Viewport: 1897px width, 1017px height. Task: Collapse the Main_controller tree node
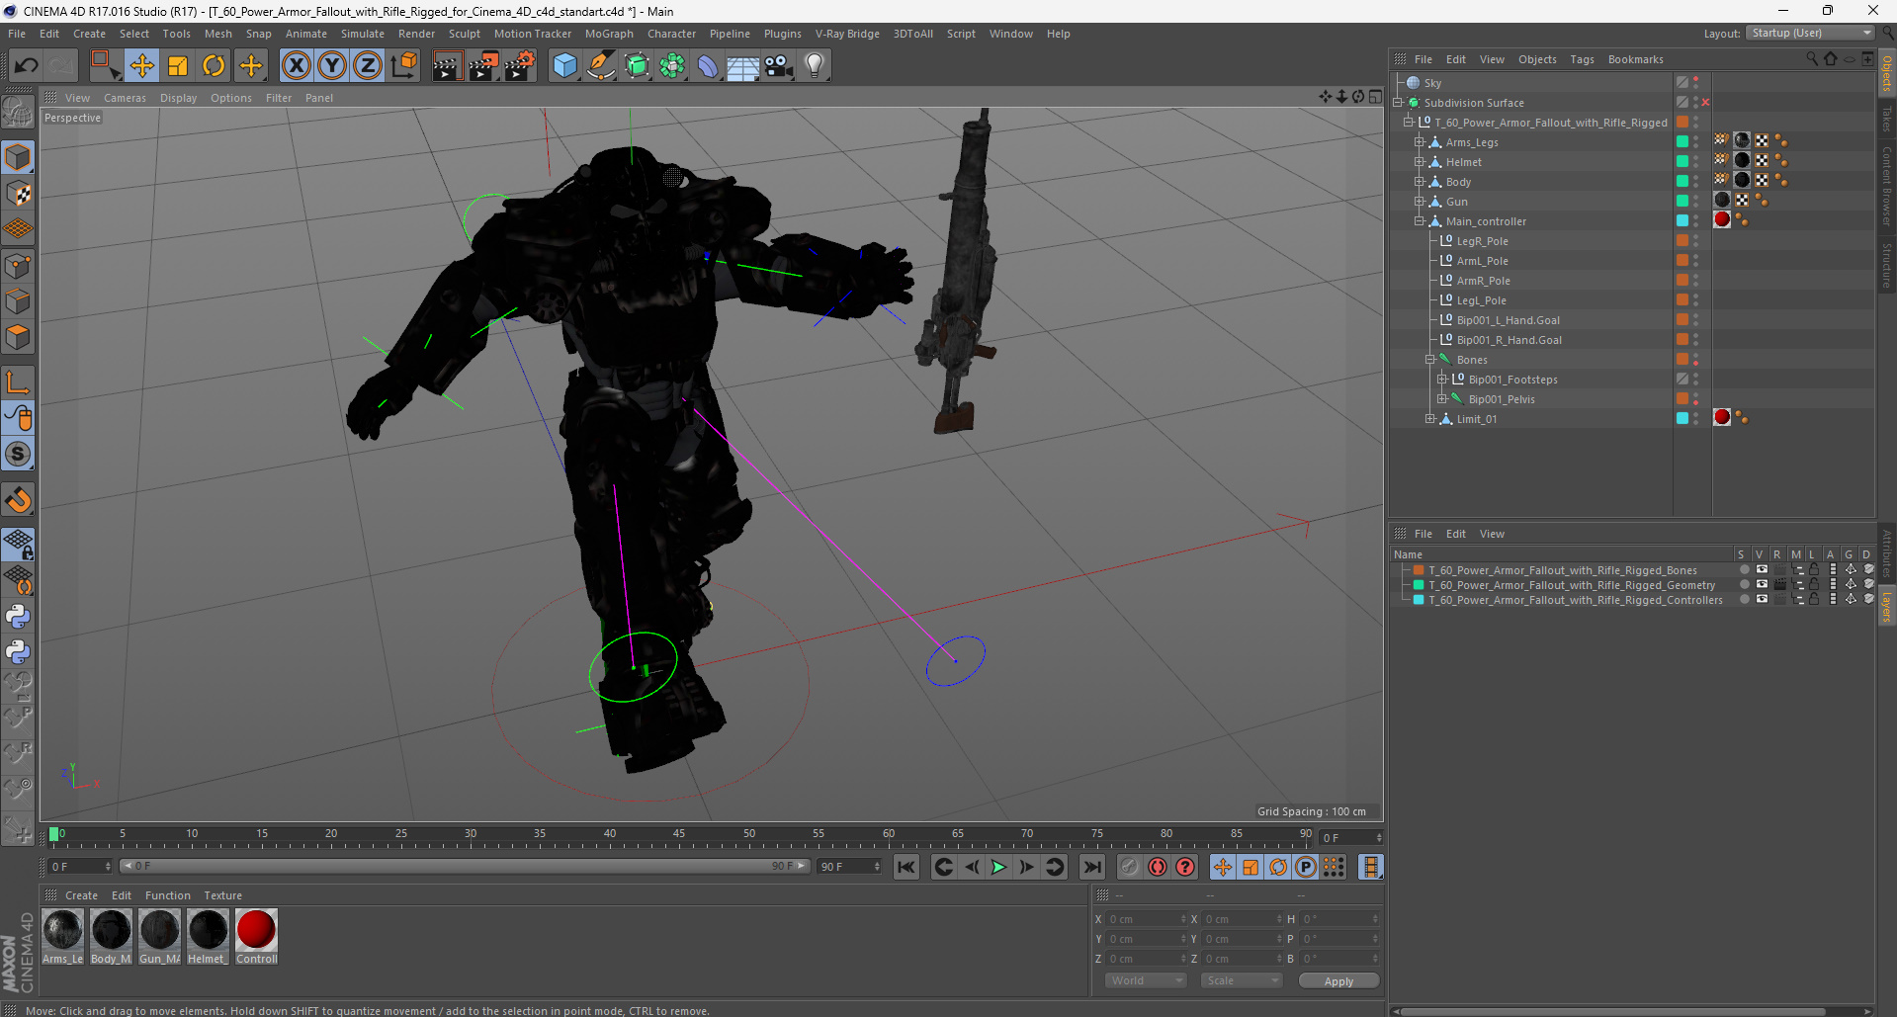[x=1420, y=221]
